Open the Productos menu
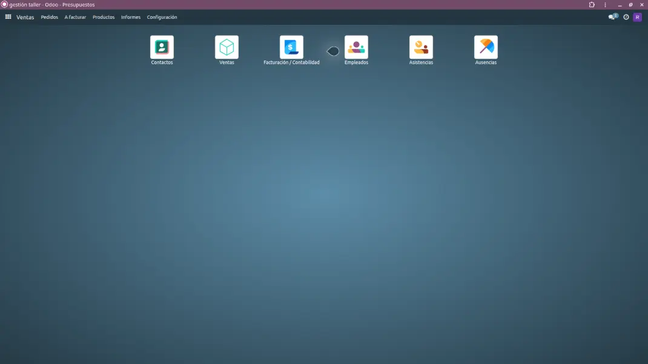Viewport: 648px width, 364px height. 104,17
